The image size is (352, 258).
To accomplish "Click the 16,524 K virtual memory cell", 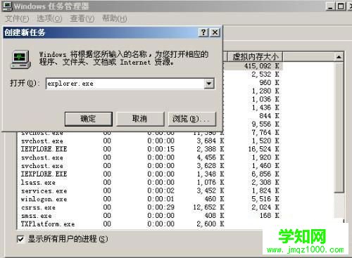I will [x=264, y=149].
